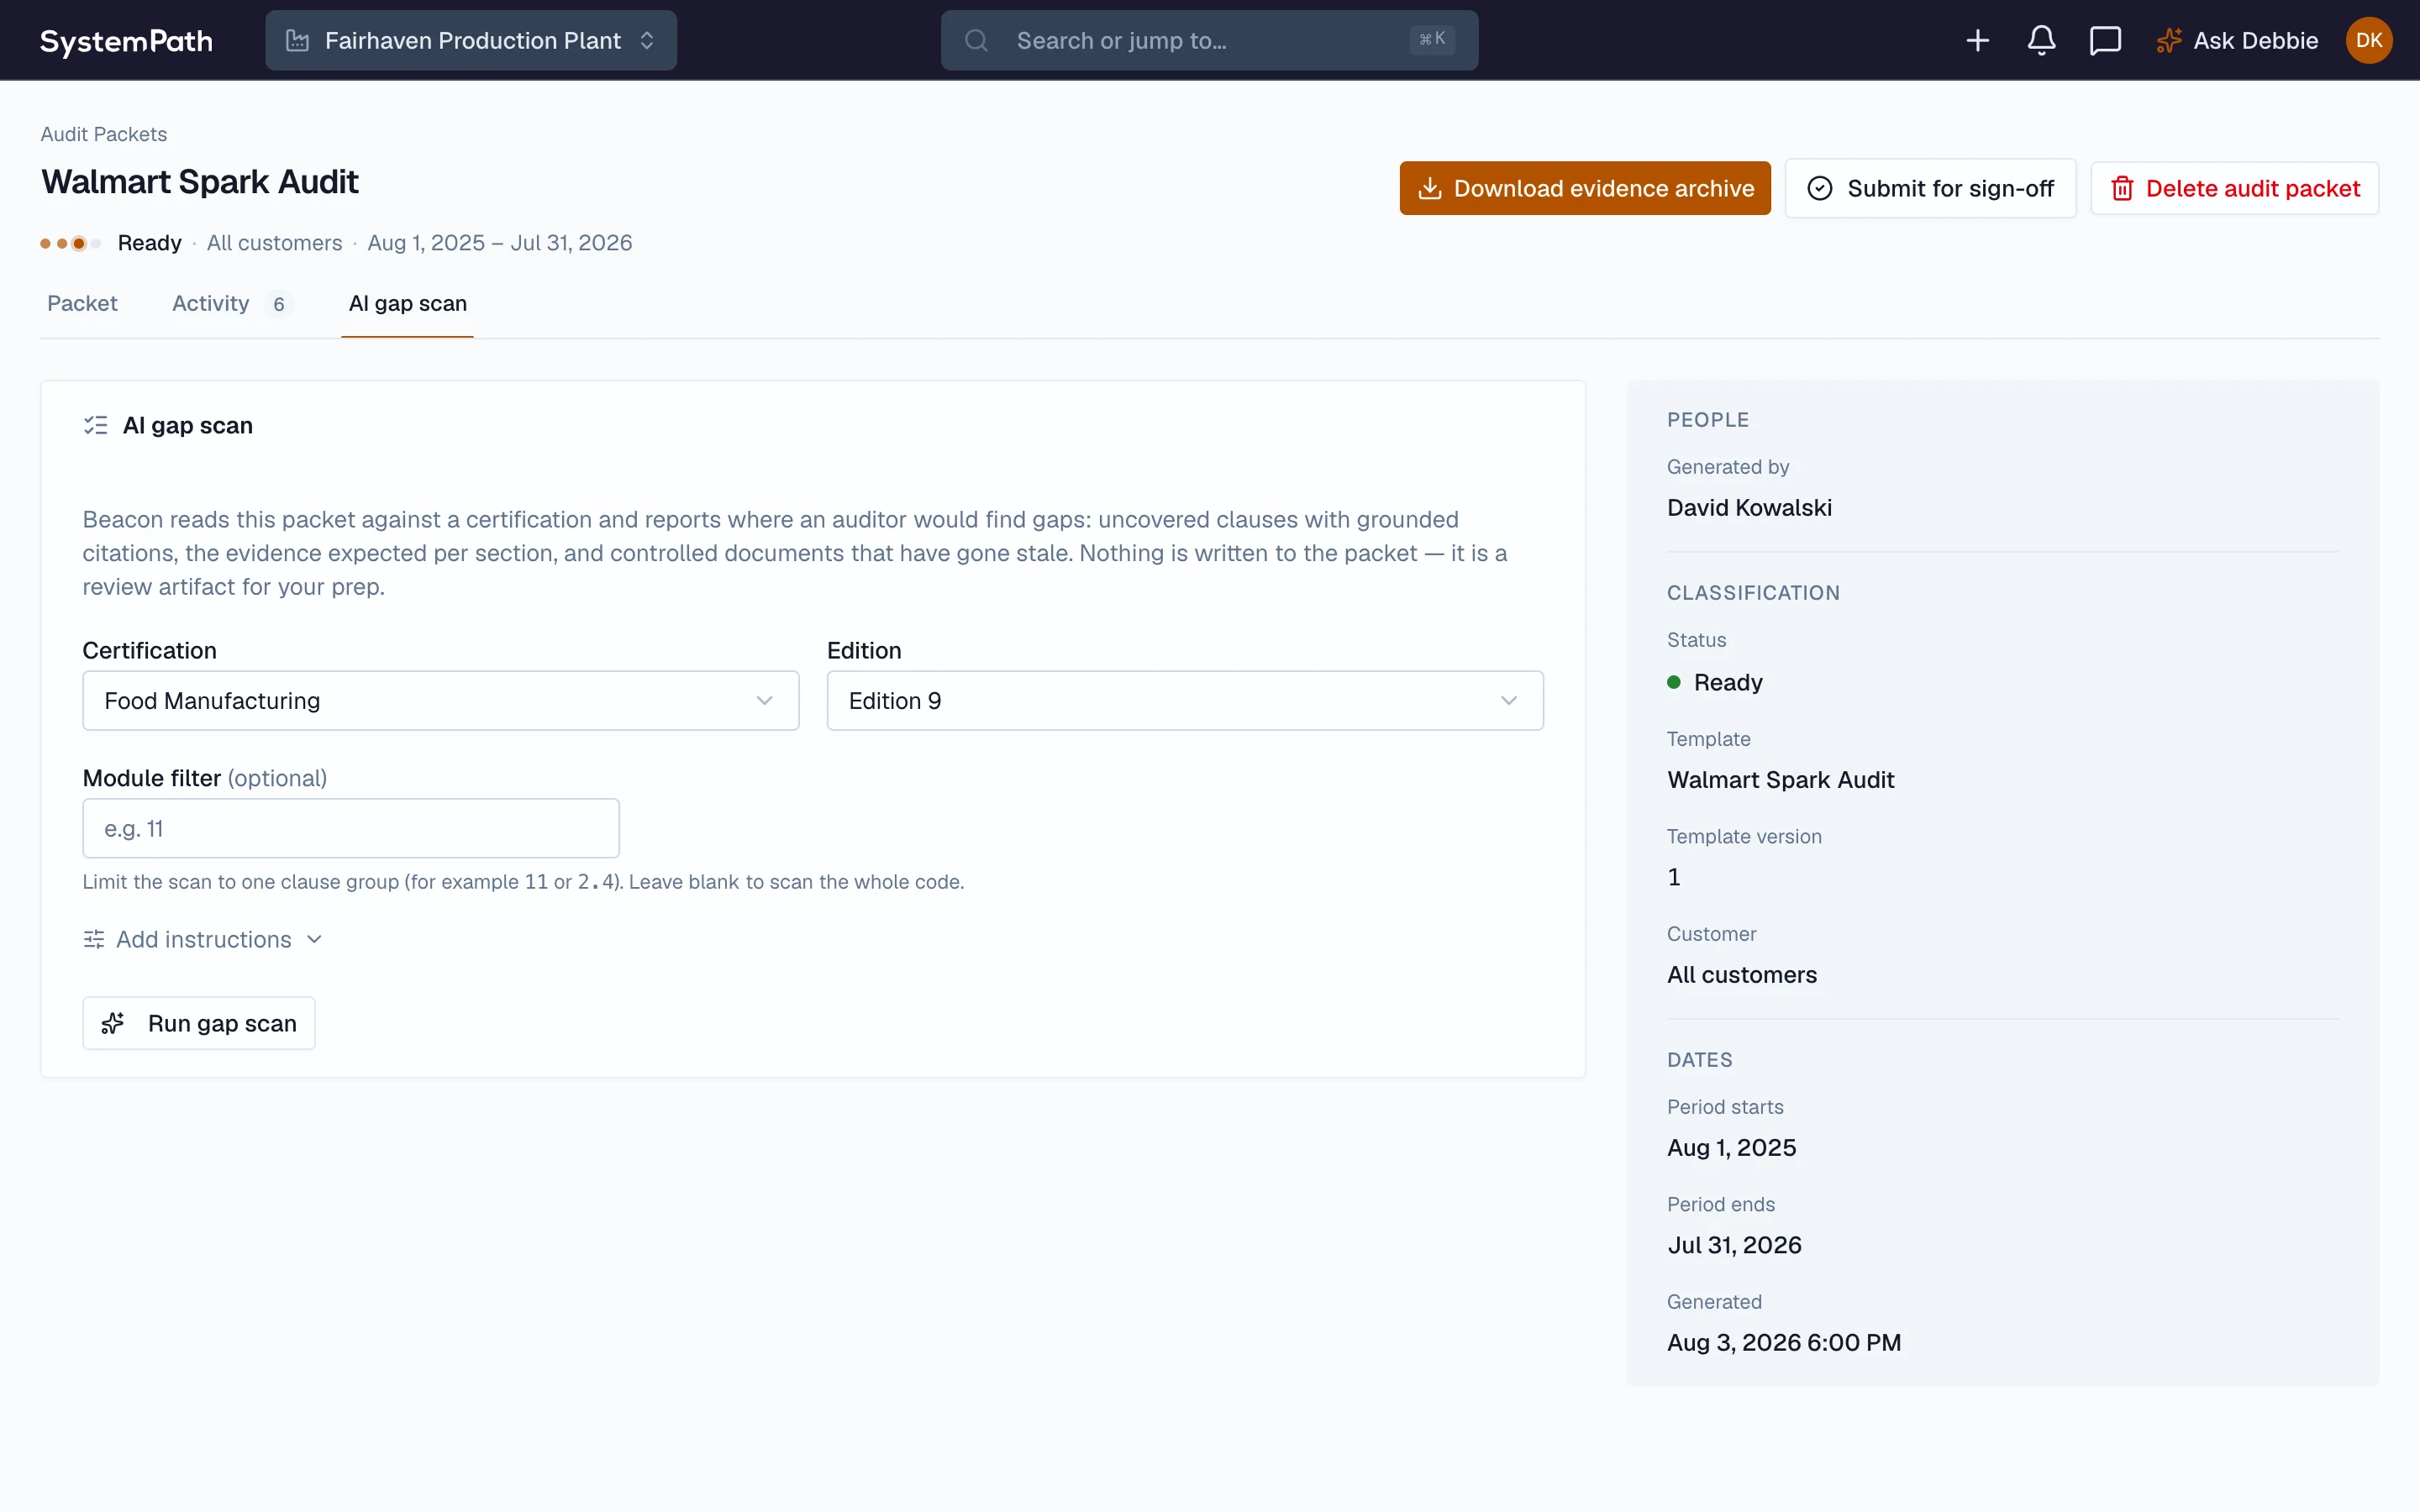The image size is (2420, 1512).
Task: Click "David Kowalski" in People
Action: (1749, 507)
